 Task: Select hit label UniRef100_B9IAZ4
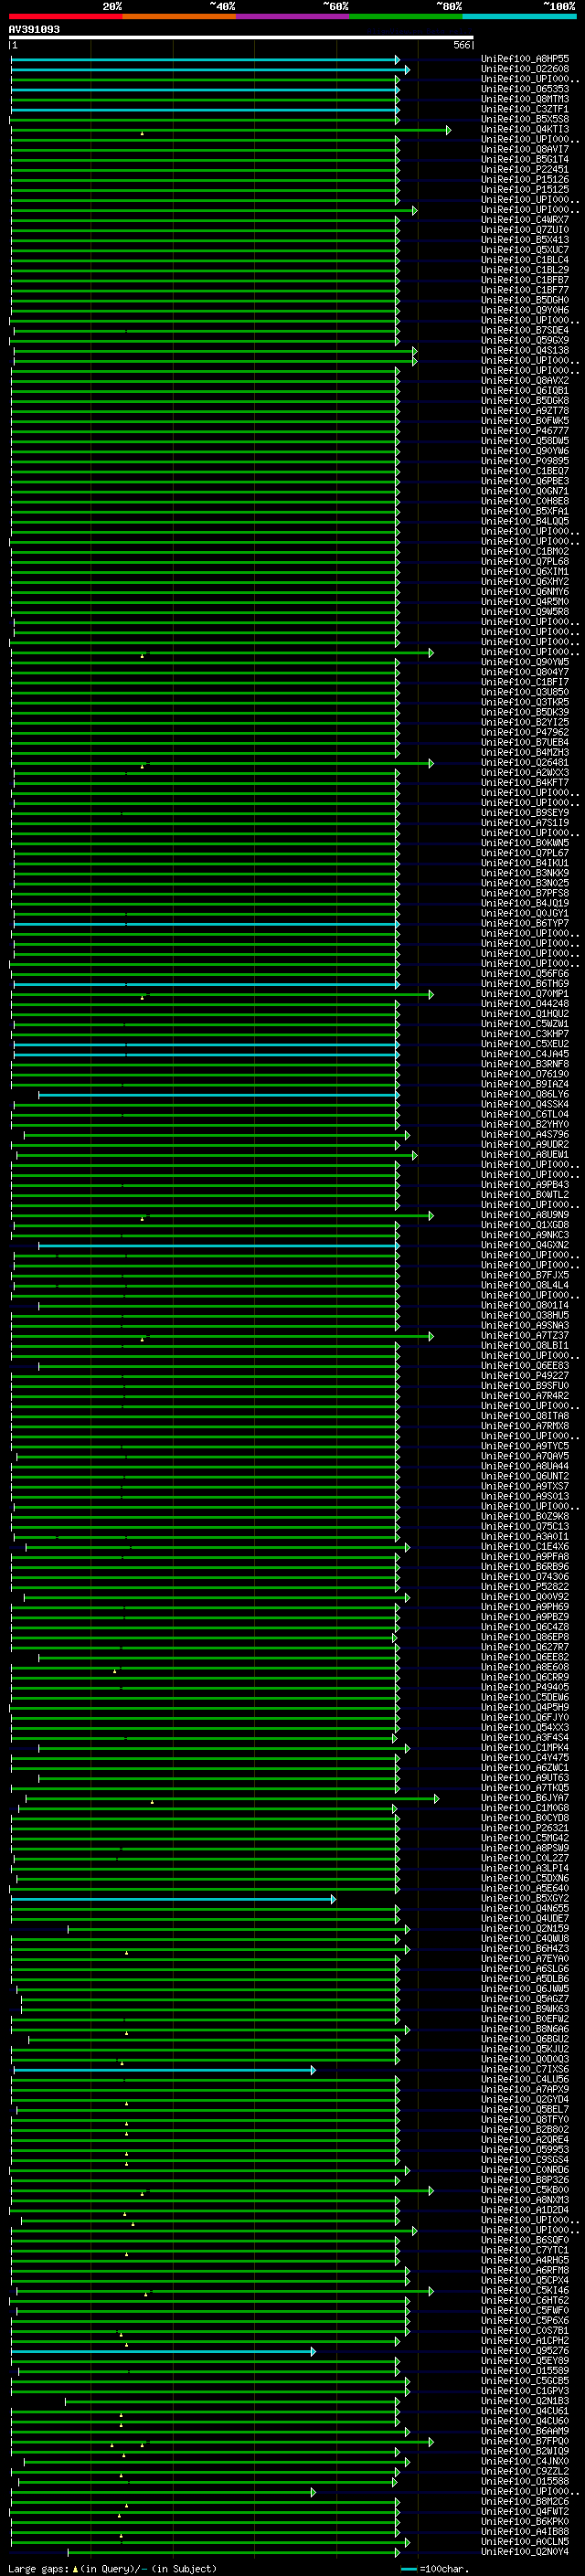point(524,1084)
